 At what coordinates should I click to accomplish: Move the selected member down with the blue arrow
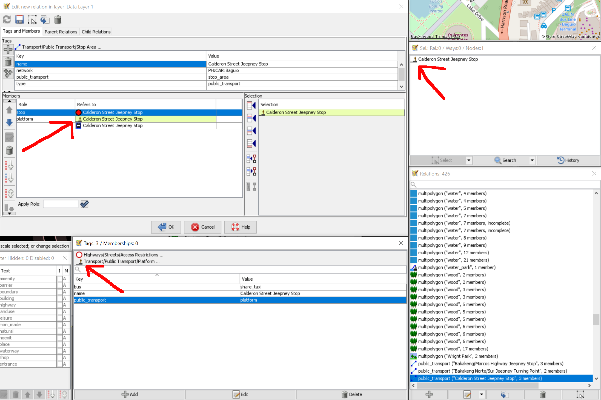pyautogui.click(x=9, y=122)
